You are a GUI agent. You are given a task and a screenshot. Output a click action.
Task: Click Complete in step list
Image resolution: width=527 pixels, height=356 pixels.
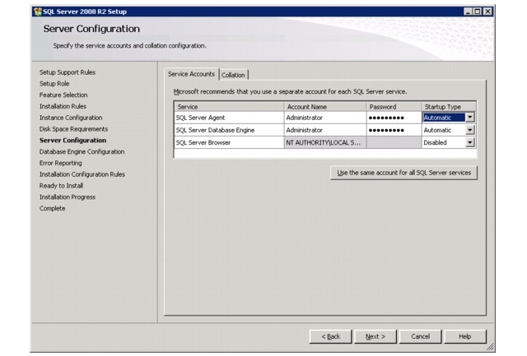[x=52, y=208]
